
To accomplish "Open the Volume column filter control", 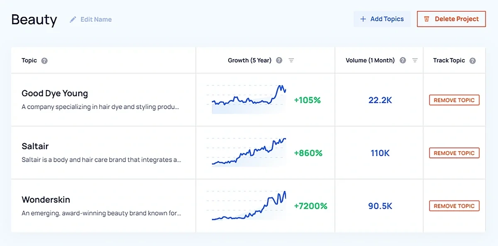I will pos(415,60).
